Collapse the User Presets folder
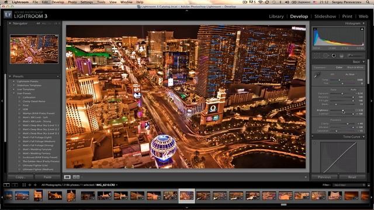Viewport: 374px width, 210px height. 13,93
